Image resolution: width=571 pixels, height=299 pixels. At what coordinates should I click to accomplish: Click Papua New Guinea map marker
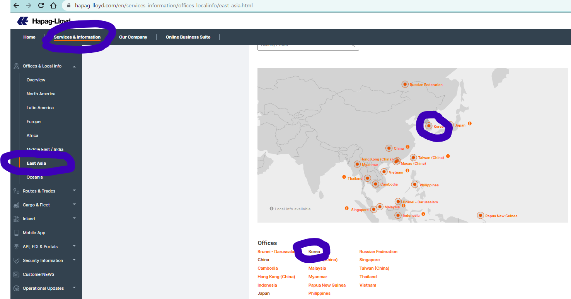481,215
